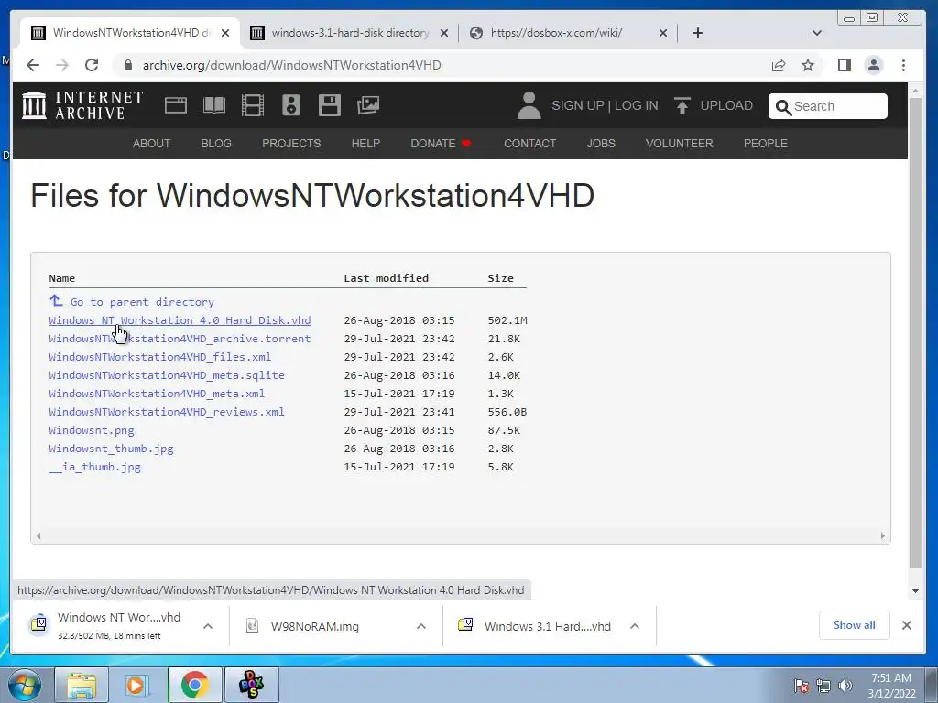
Task: Open WindowsNTWorkstation4VHD_meta.sqlite link
Action: 167,375
